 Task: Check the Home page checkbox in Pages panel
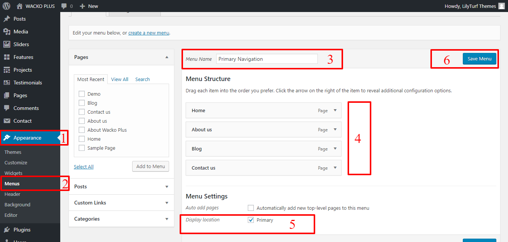(x=82, y=139)
